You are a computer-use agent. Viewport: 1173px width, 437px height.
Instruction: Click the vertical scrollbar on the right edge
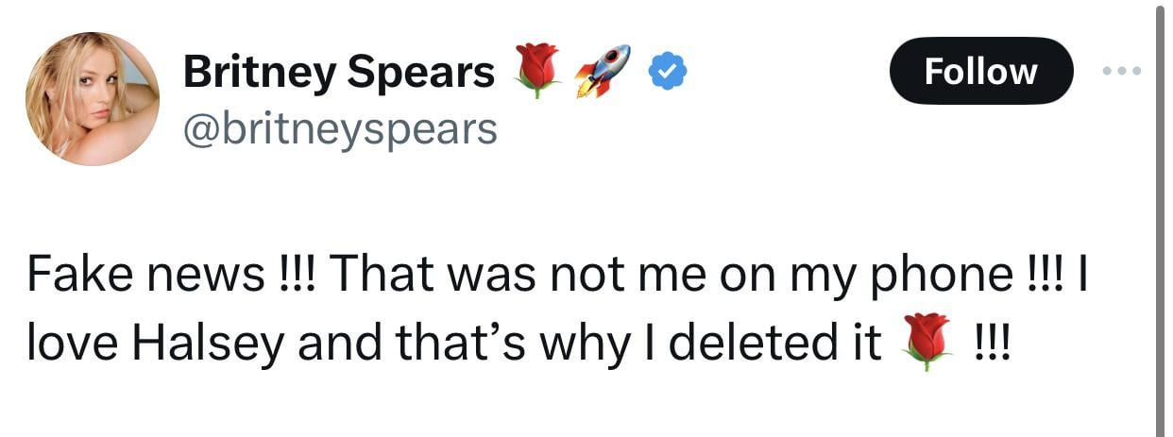click(x=1160, y=217)
